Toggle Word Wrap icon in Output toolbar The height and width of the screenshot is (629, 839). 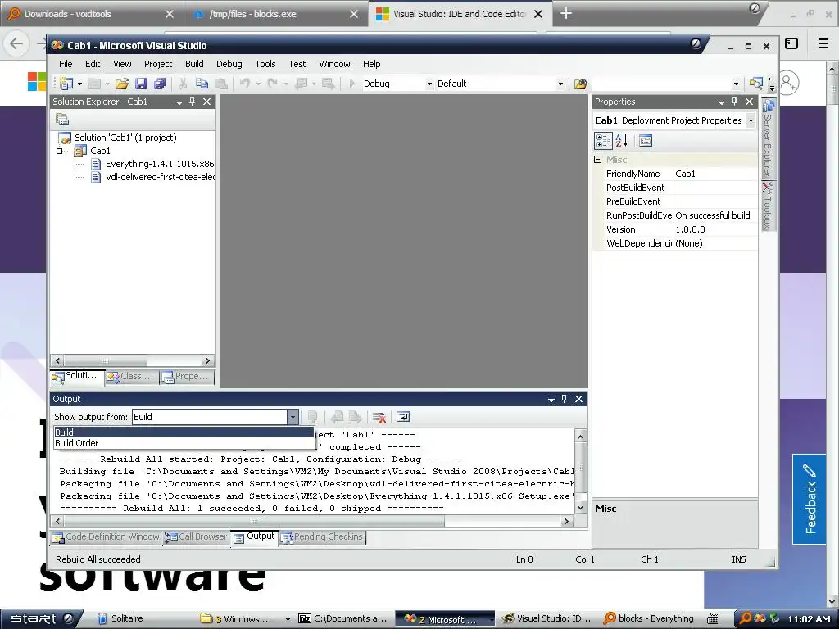pyautogui.click(x=403, y=417)
